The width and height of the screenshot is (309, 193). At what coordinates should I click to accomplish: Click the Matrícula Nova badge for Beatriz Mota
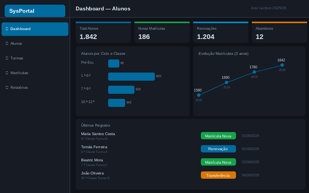(218, 162)
